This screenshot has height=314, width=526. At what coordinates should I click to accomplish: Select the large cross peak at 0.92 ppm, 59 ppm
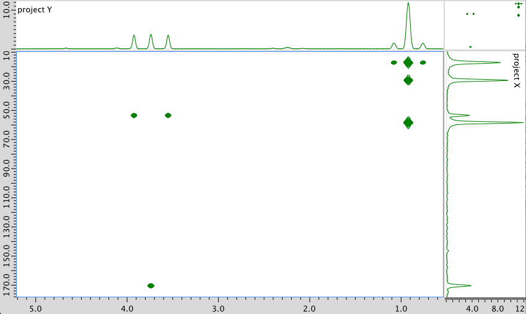tap(408, 122)
